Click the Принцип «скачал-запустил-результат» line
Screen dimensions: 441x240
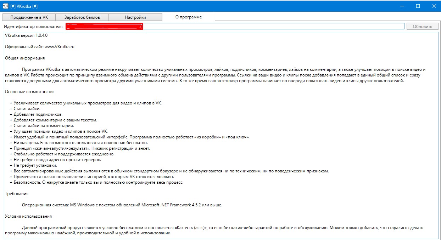pyautogui.click(x=80, y=148)
